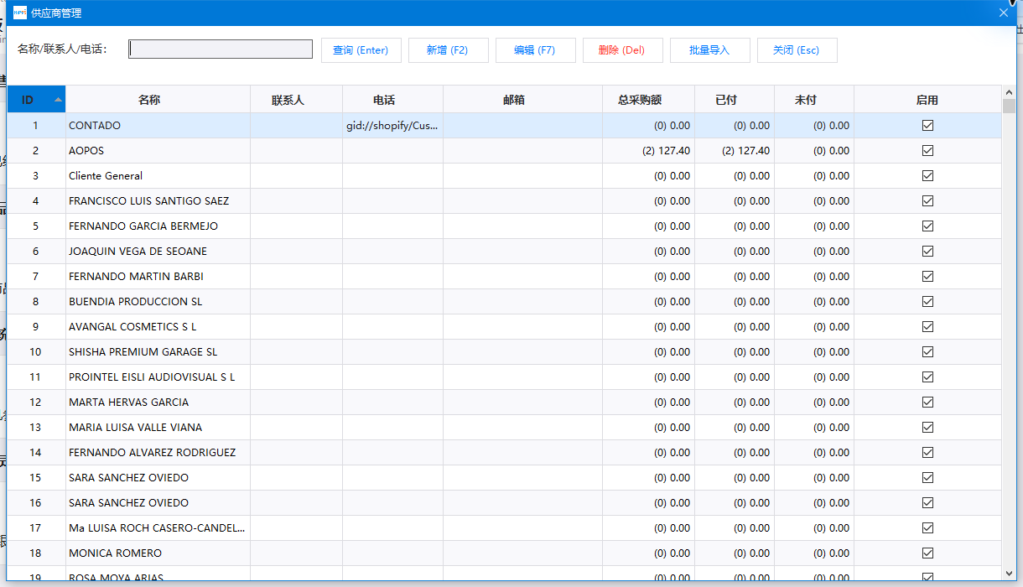Click the vertical scrollbar thumb
Image resolution: width=1023 pixels, height=587 pixels.
[x=1009, y=106]
